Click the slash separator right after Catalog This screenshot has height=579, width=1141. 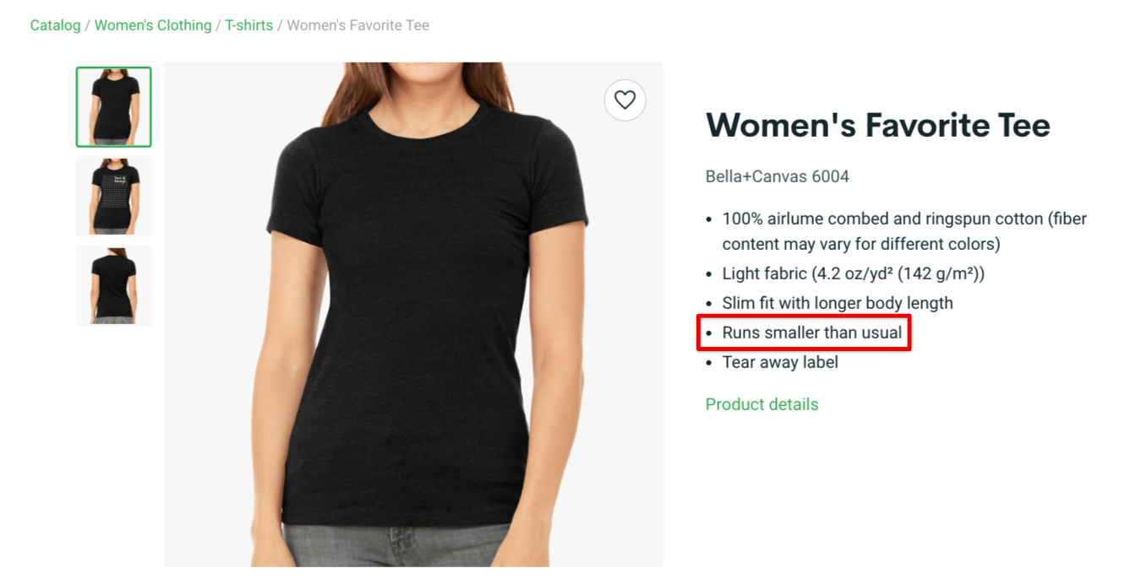pos(88,25)
